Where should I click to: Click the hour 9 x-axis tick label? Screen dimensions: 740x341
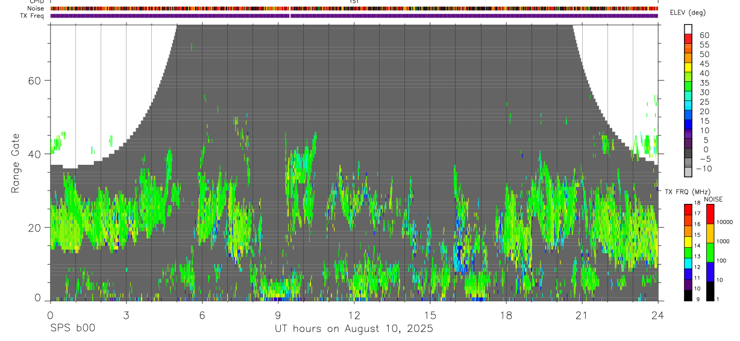[x=278, y=315]
